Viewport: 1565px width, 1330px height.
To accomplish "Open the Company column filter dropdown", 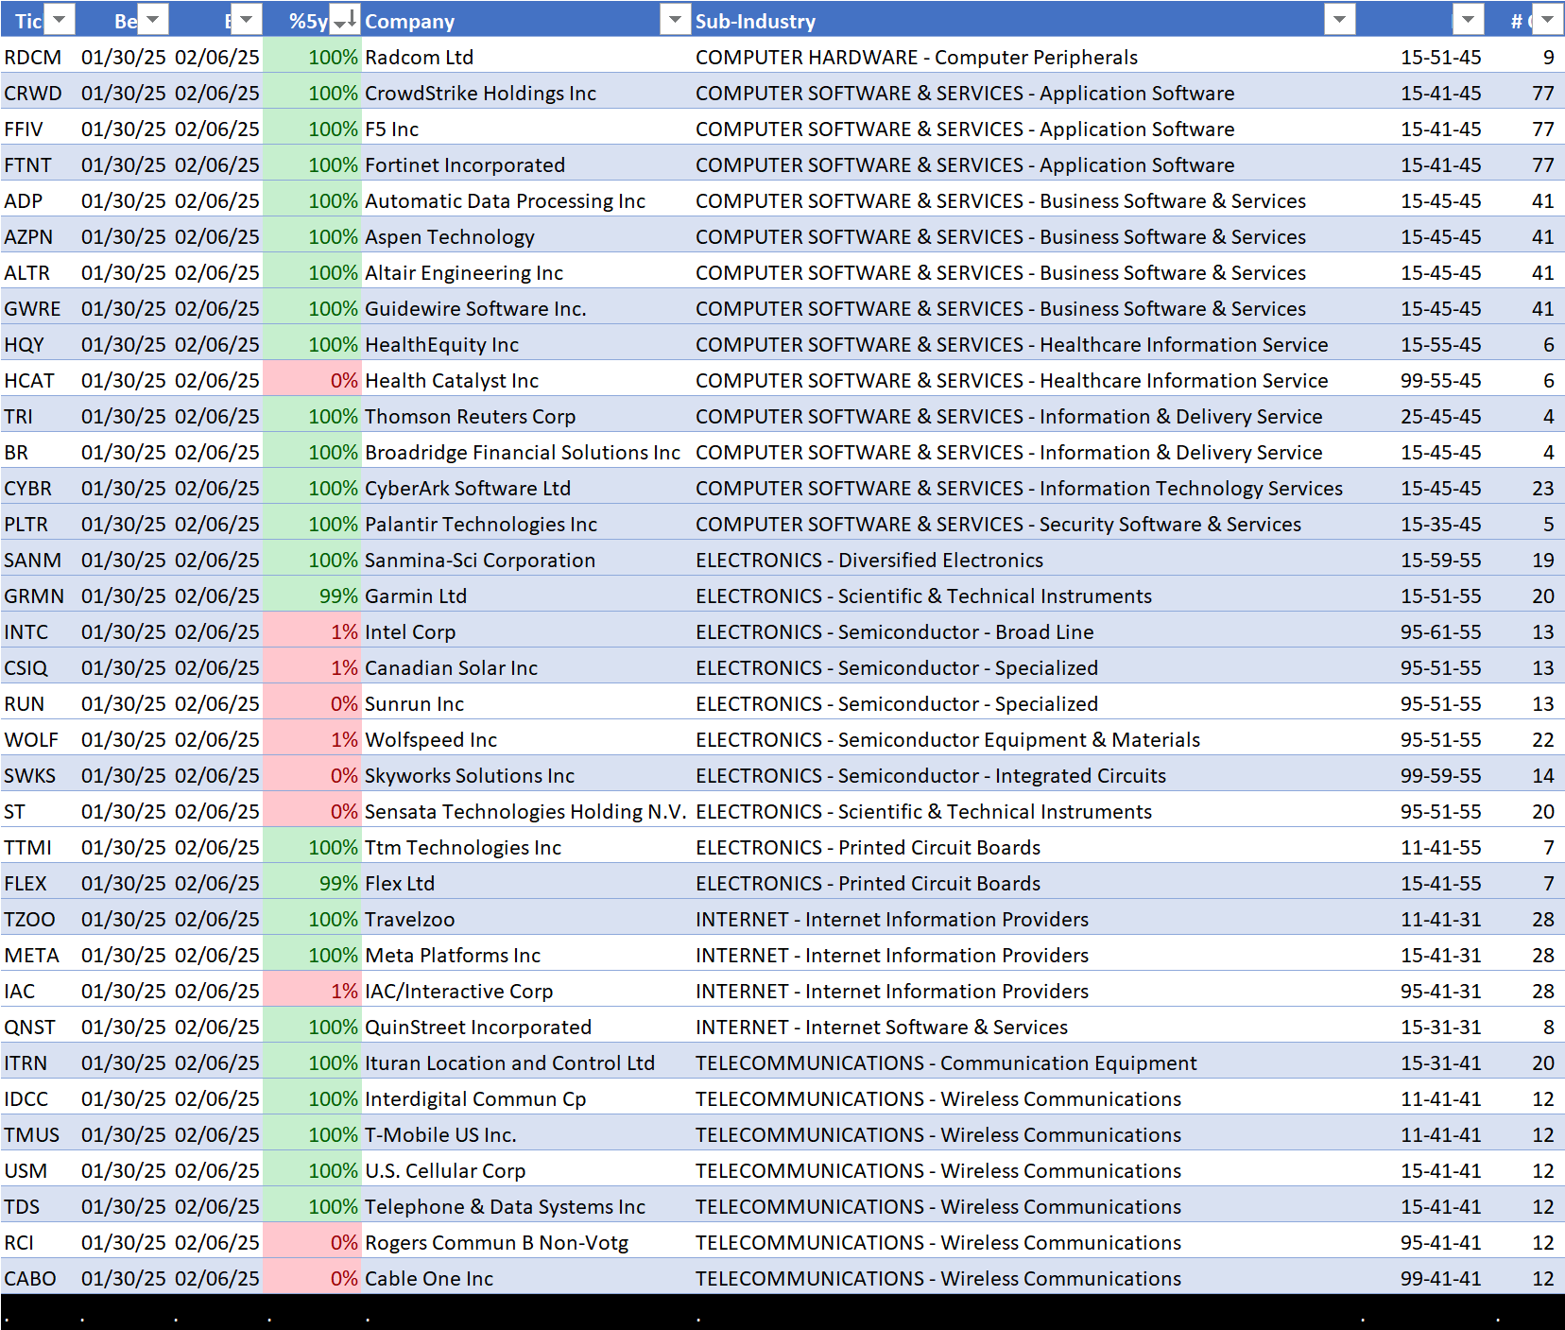I will pyautogui.click(x=675, y=19).
